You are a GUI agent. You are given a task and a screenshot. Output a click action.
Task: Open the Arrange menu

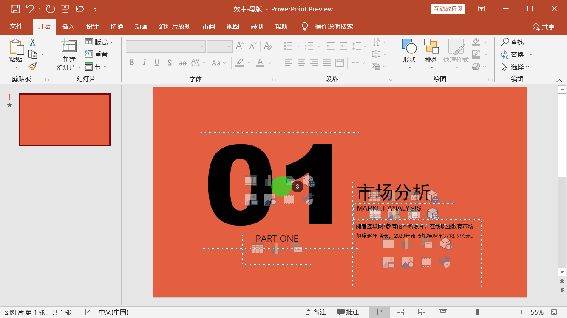tap(431, 54)
